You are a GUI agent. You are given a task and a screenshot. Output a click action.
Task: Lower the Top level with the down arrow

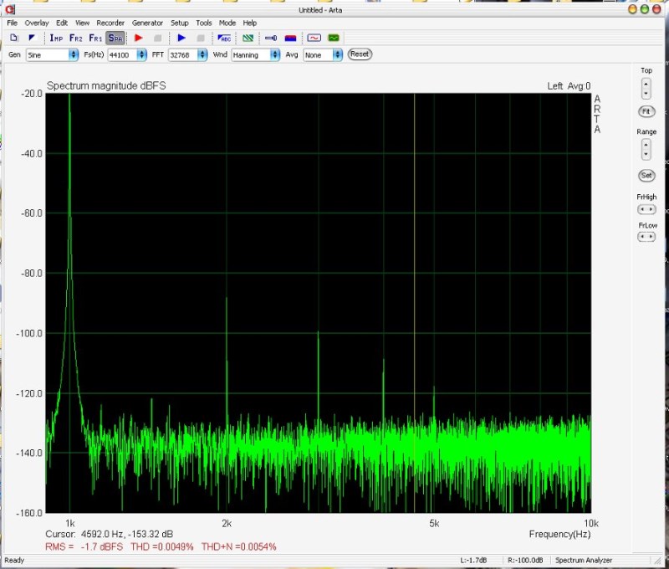[646, 94]
